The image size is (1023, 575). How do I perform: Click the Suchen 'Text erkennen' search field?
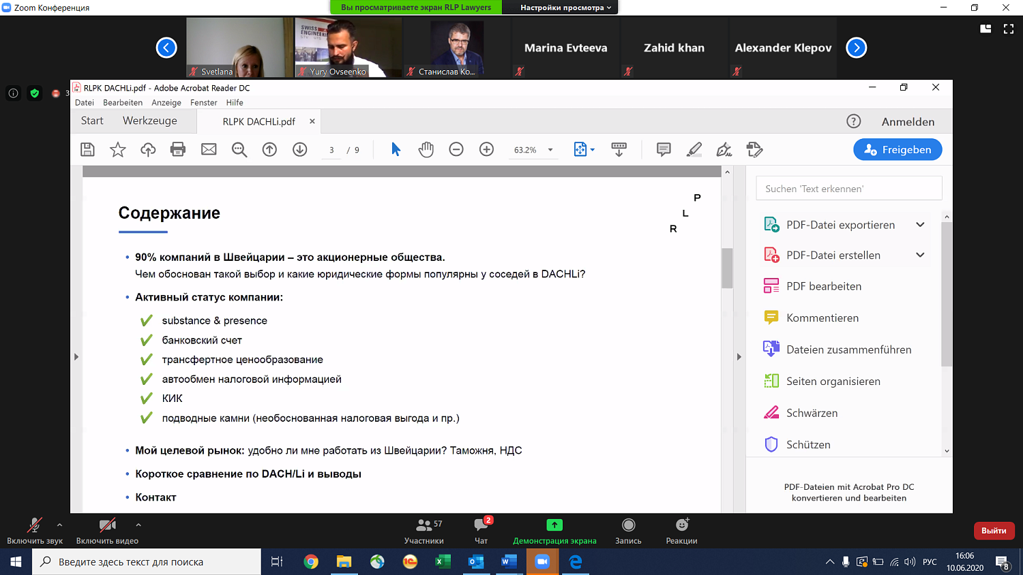click(x=849, y=189)
